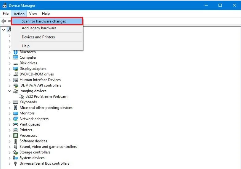Viewport: 241px width, 169px height.
Task: Choose Add legacy hardware
Action: (x=47, y=28)
